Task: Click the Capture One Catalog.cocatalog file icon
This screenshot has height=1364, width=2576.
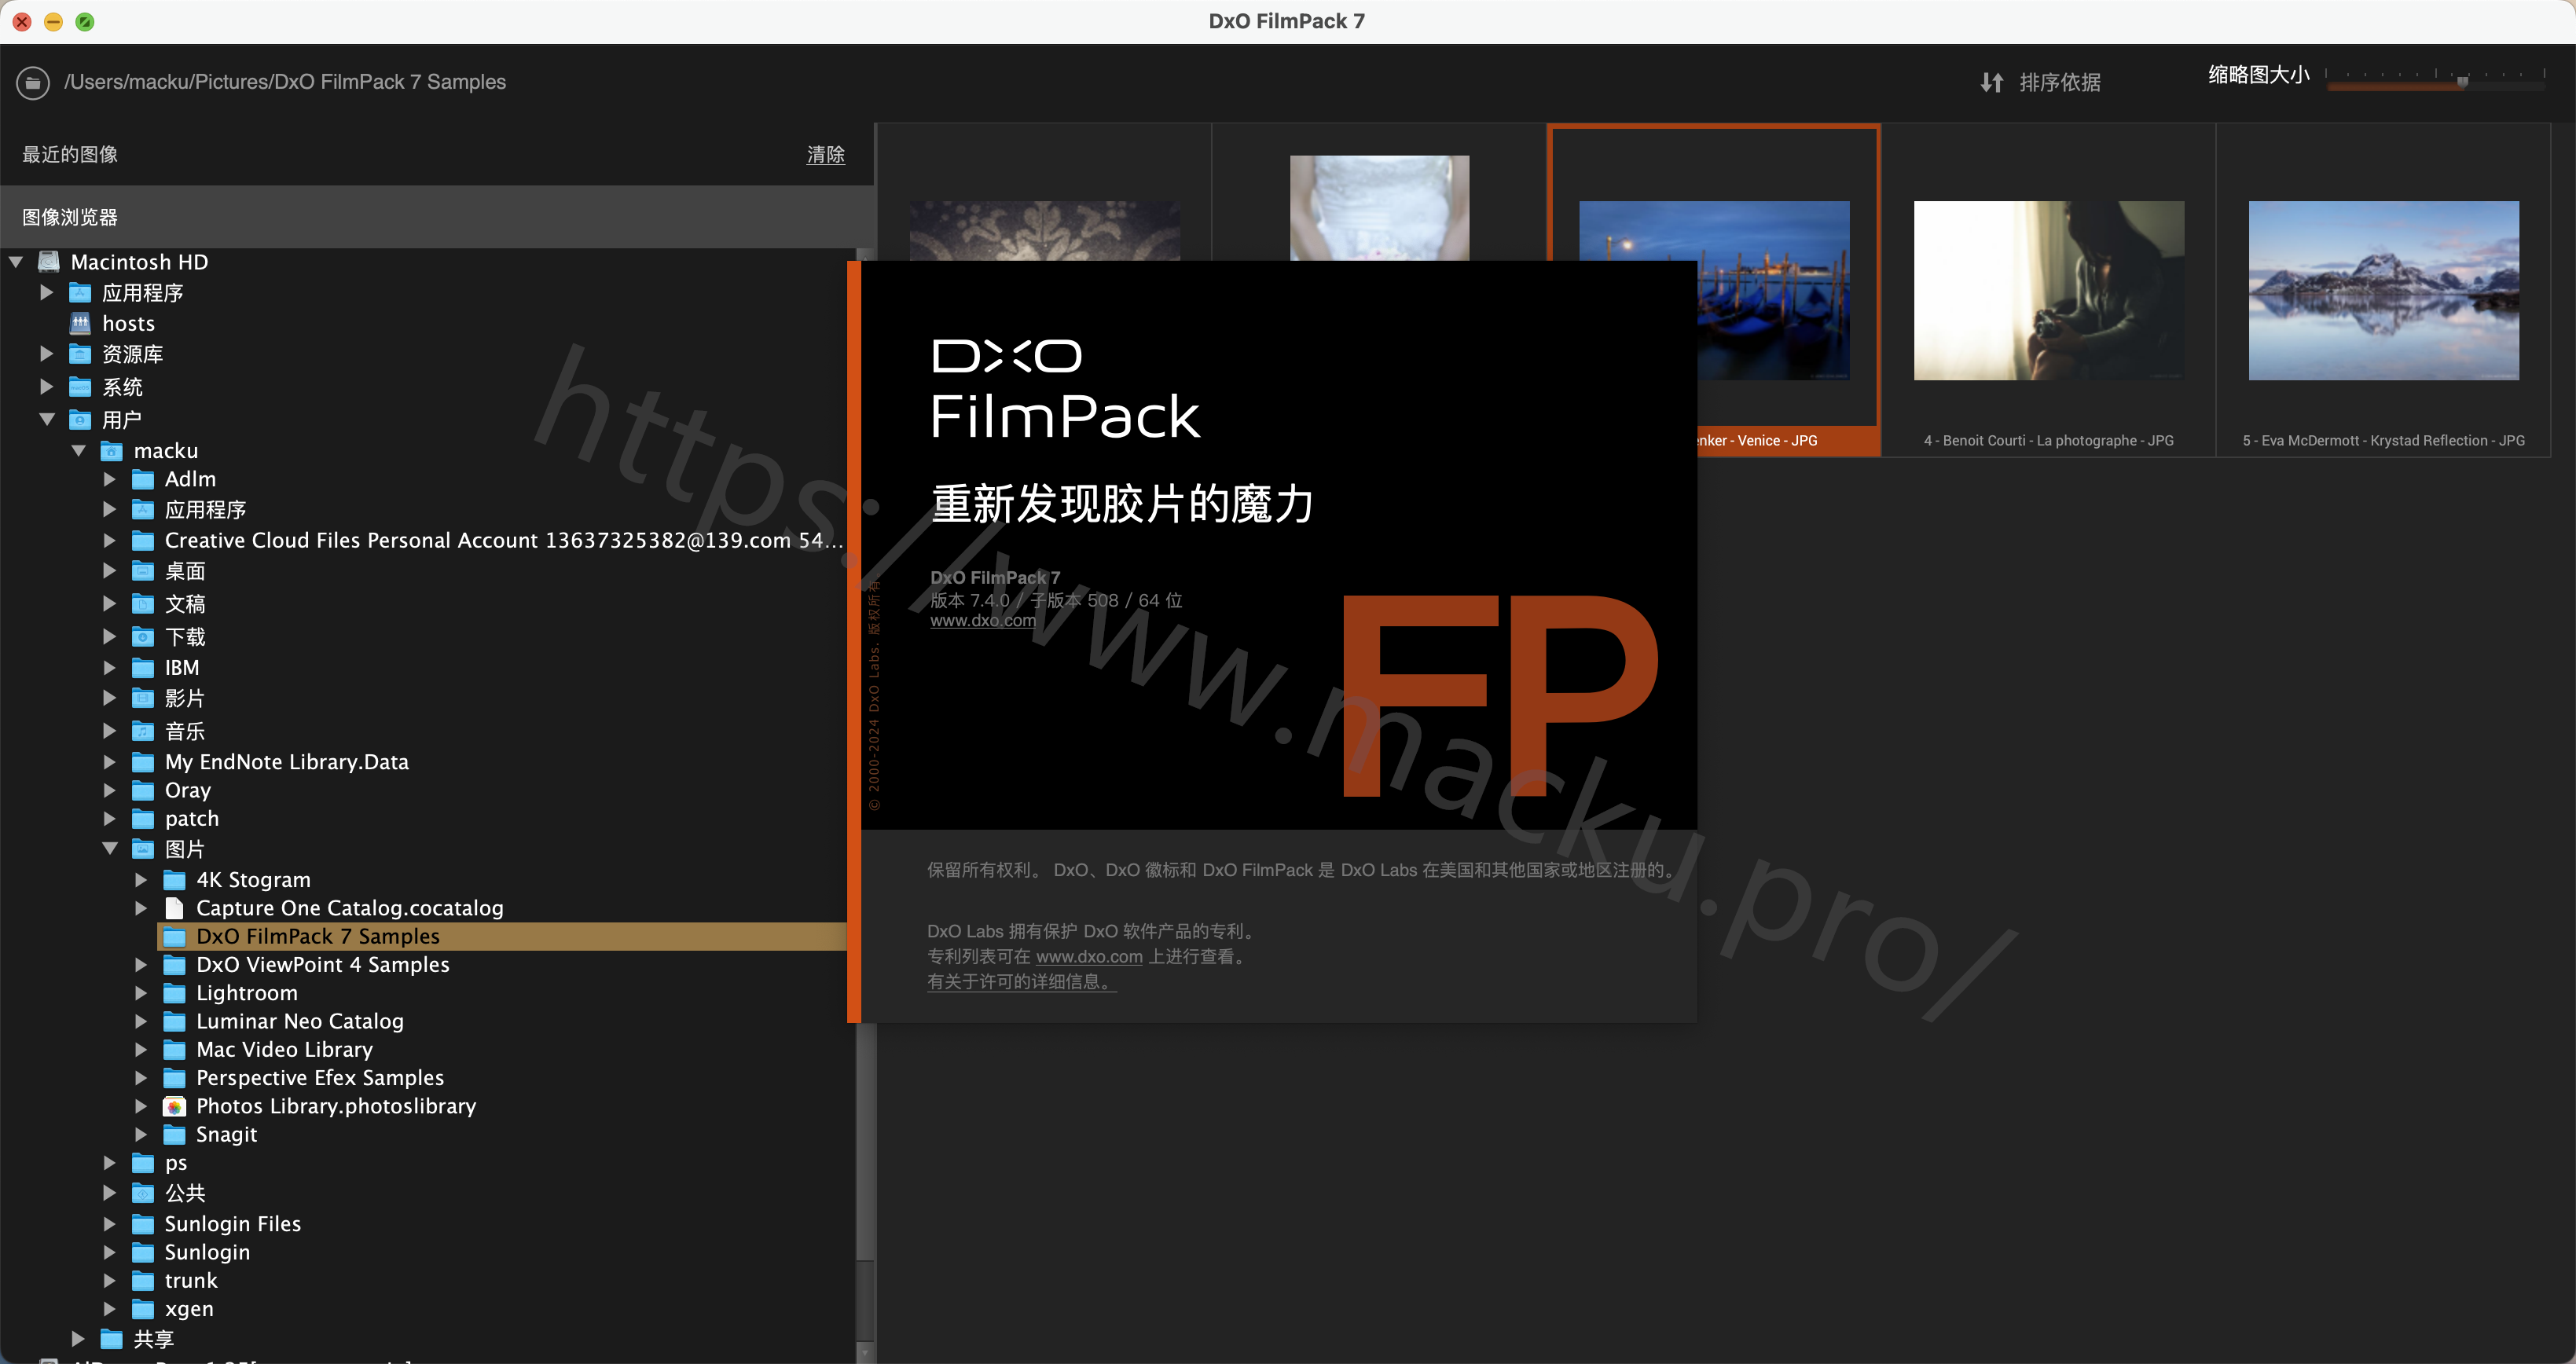Action: (x=175, y=908)
